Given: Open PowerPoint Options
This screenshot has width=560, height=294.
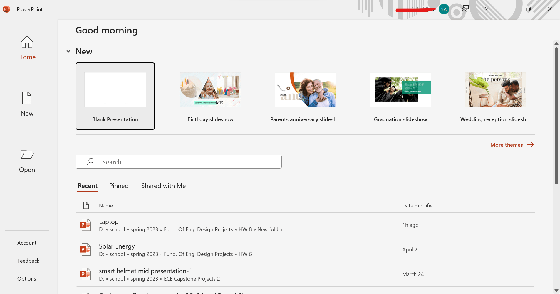Looking at the screenshot, I should pyautogui.click(x=27, y=279).
